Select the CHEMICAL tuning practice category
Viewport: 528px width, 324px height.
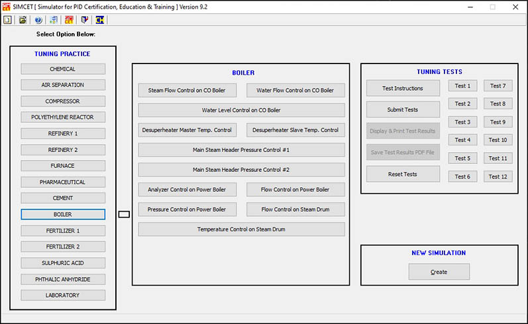coord(63,69)
